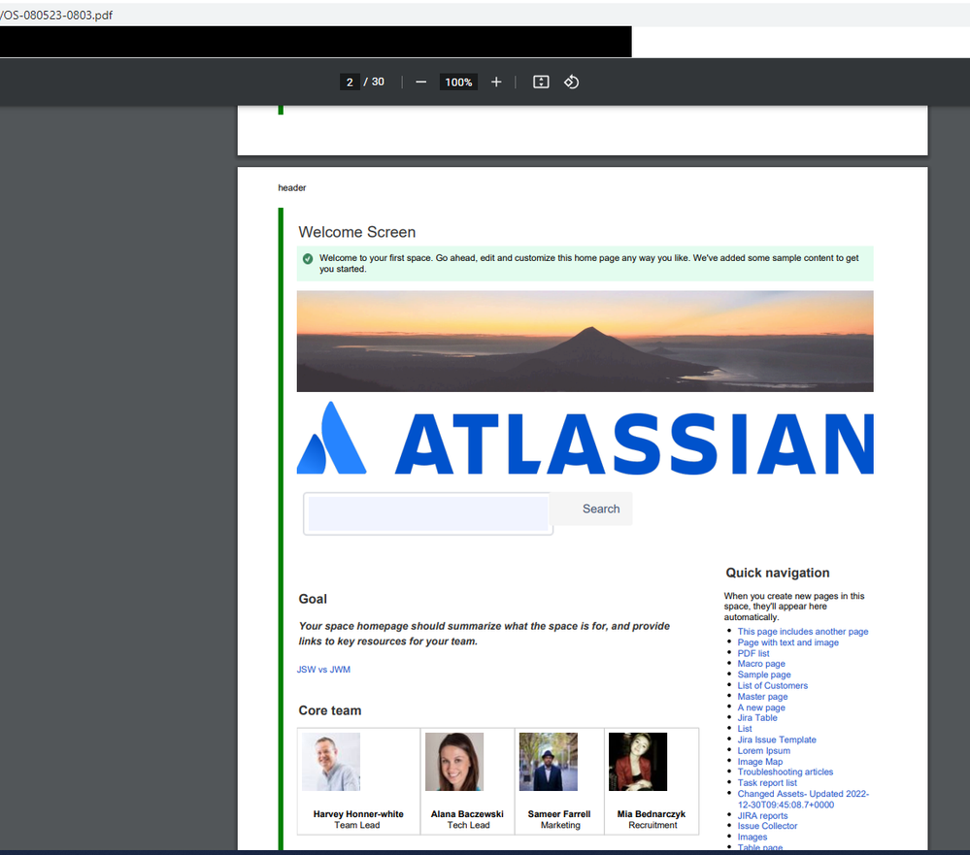Click the Quick navigation heading
This screenshot has height=855, width=970.
pos(778,573)
